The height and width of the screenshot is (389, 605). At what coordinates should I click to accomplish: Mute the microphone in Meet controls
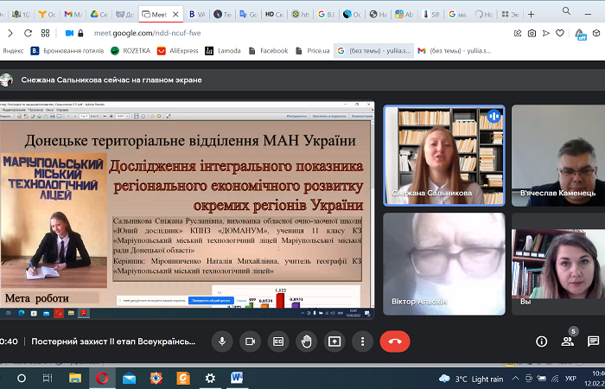[x=222, y=341]
